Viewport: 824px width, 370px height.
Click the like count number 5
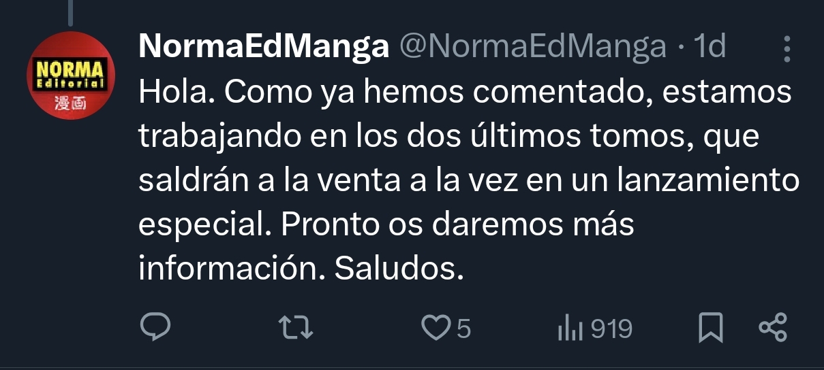[463, 329]
